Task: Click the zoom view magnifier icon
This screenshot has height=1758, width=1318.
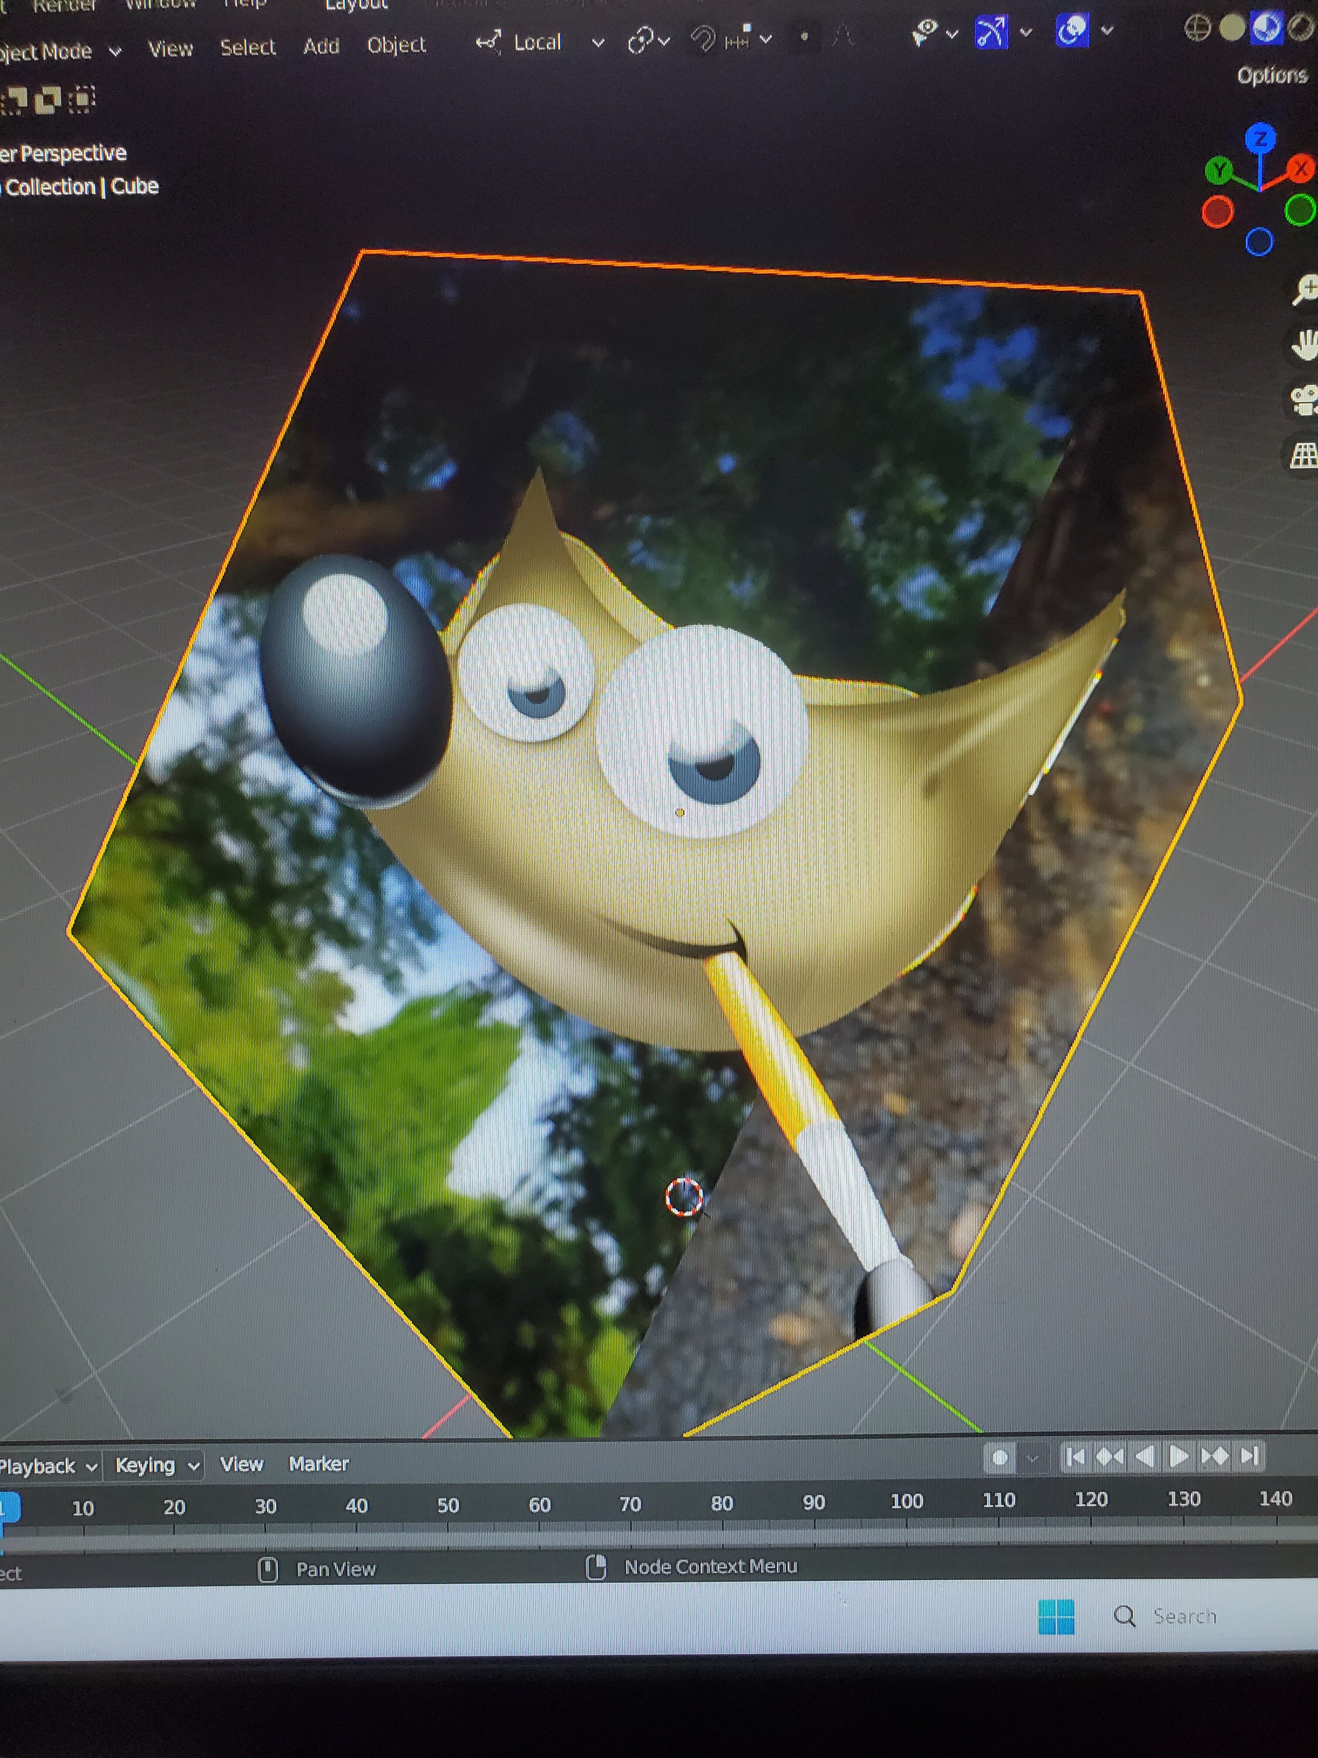Action: pos(1305,291)
